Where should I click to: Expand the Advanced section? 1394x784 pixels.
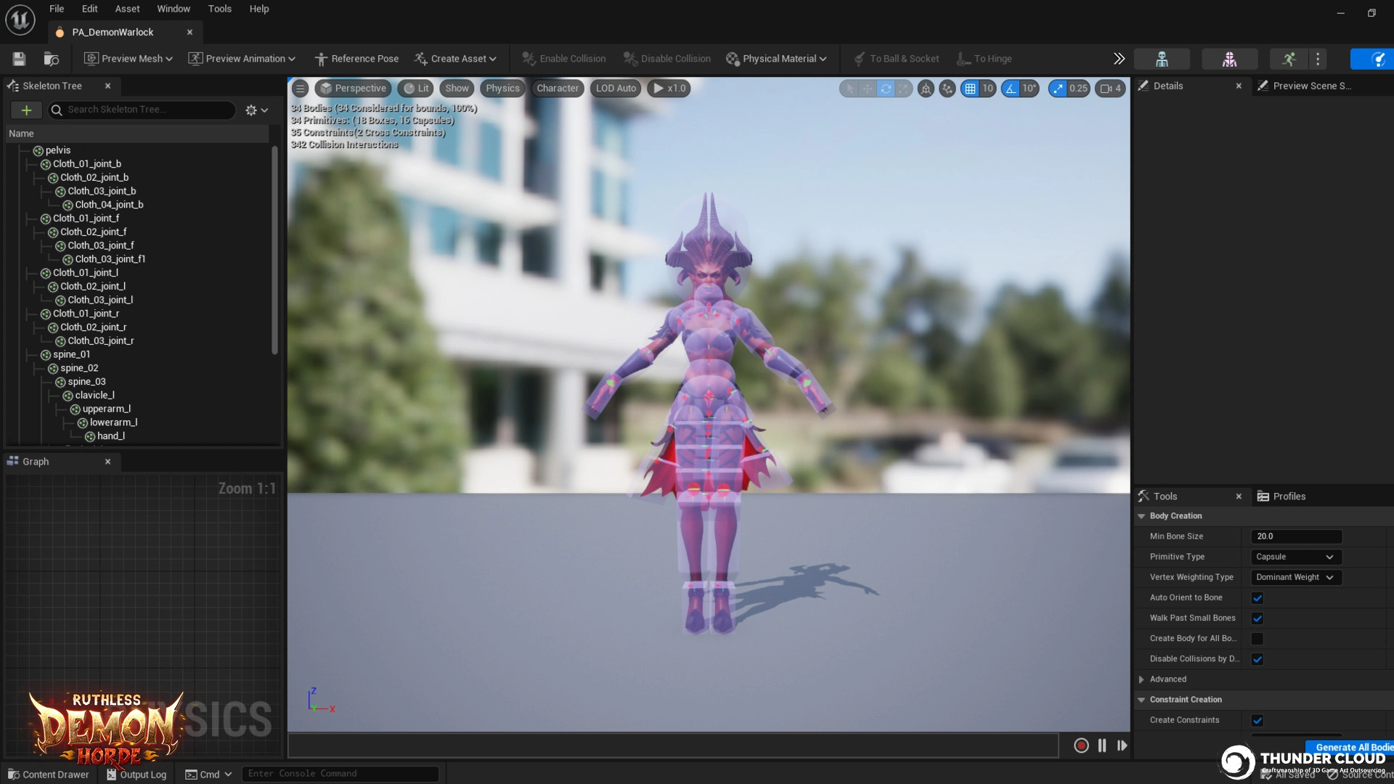point(1141,679)
